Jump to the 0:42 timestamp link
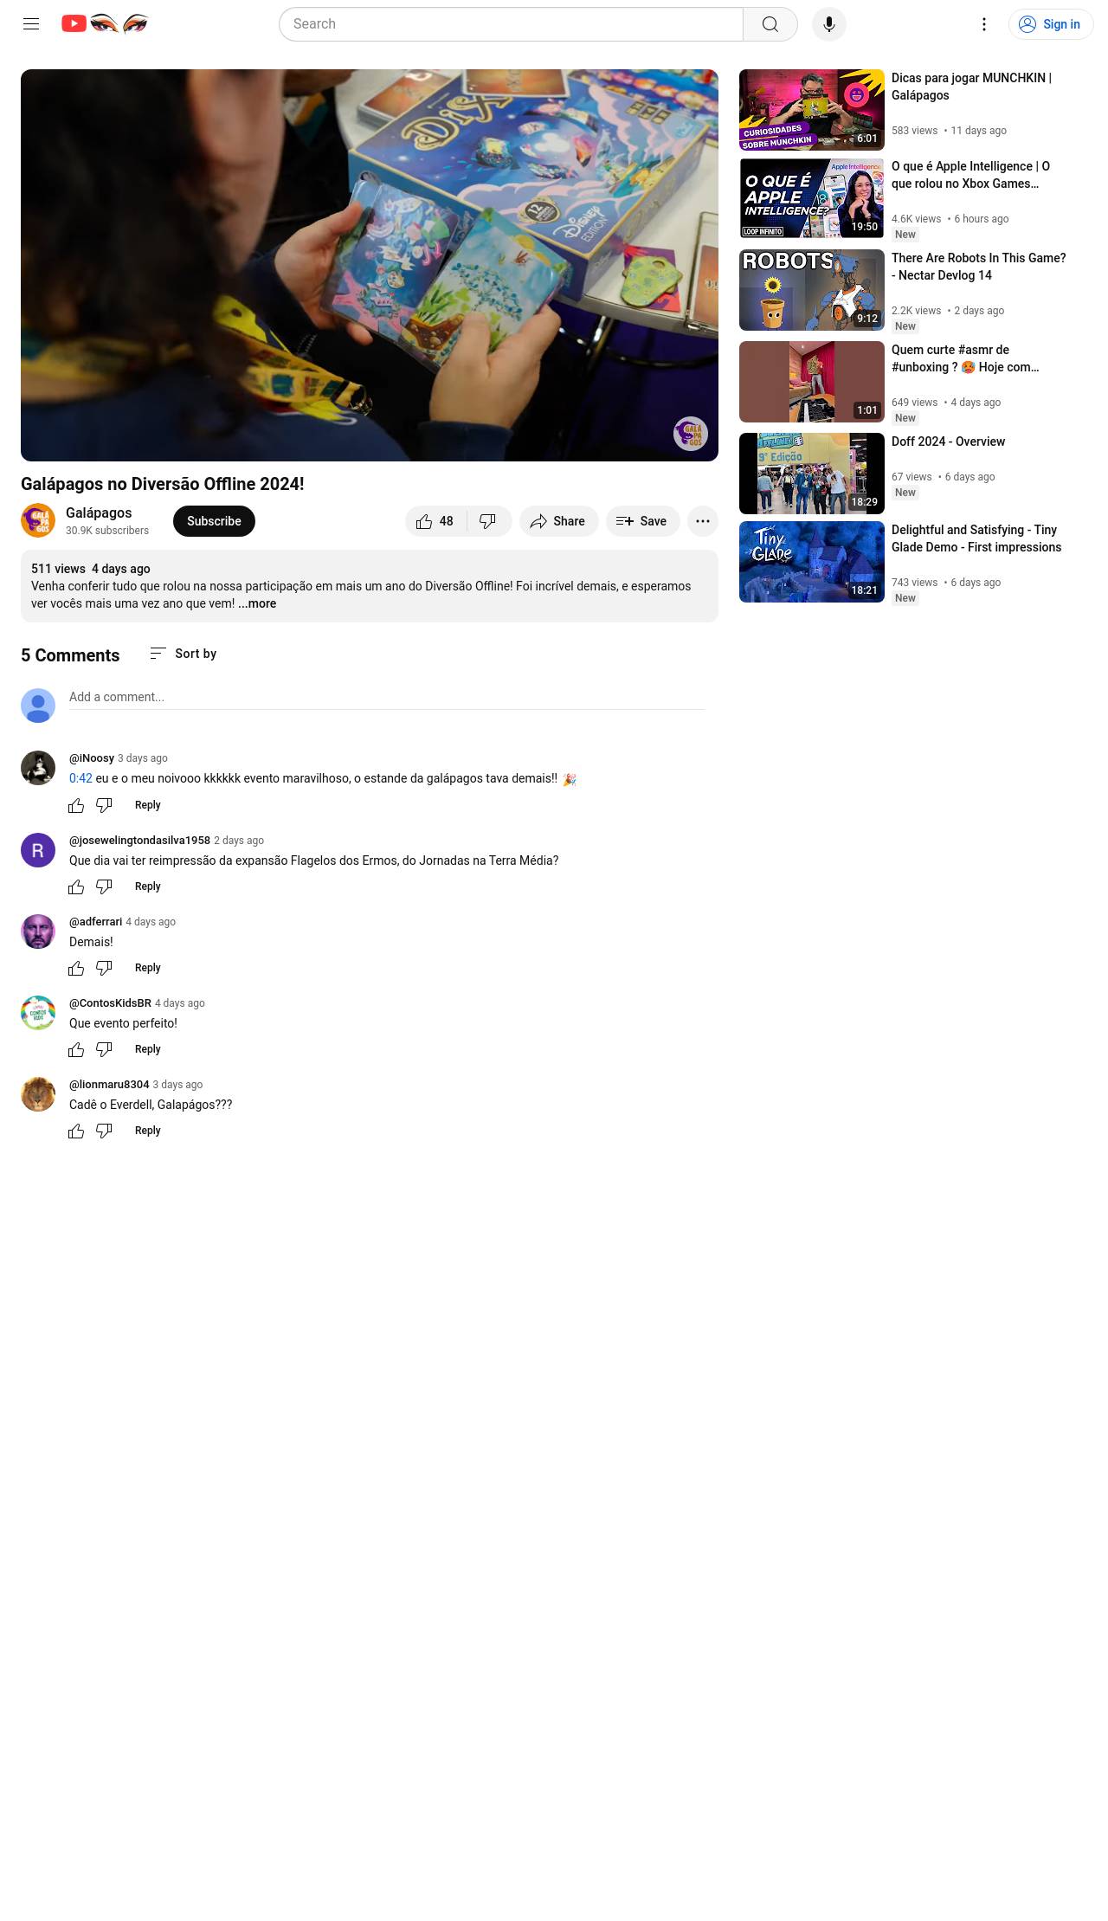This screenshot has width=1108, height=1921. (x=81, y=778)
